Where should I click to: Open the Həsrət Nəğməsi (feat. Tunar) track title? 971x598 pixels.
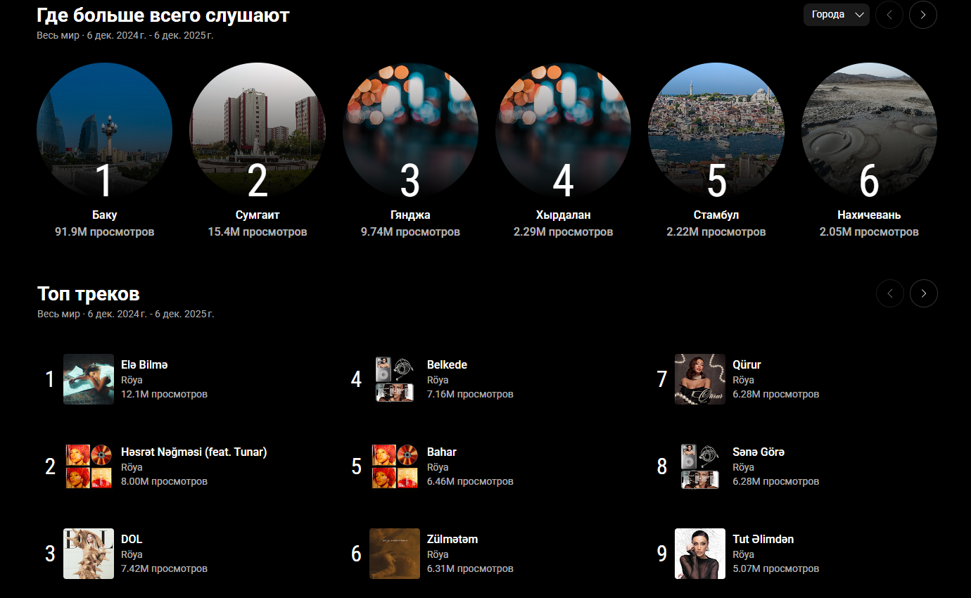pos(194,452)
